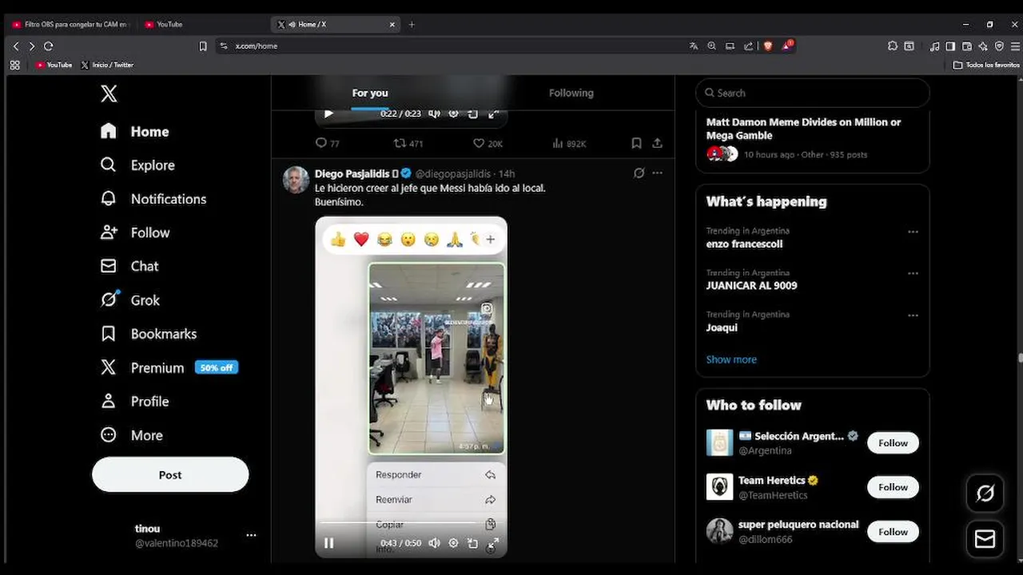Open Chat from sidebar
This screenshot has width=1023, height=575.
[x=129, y=266]
